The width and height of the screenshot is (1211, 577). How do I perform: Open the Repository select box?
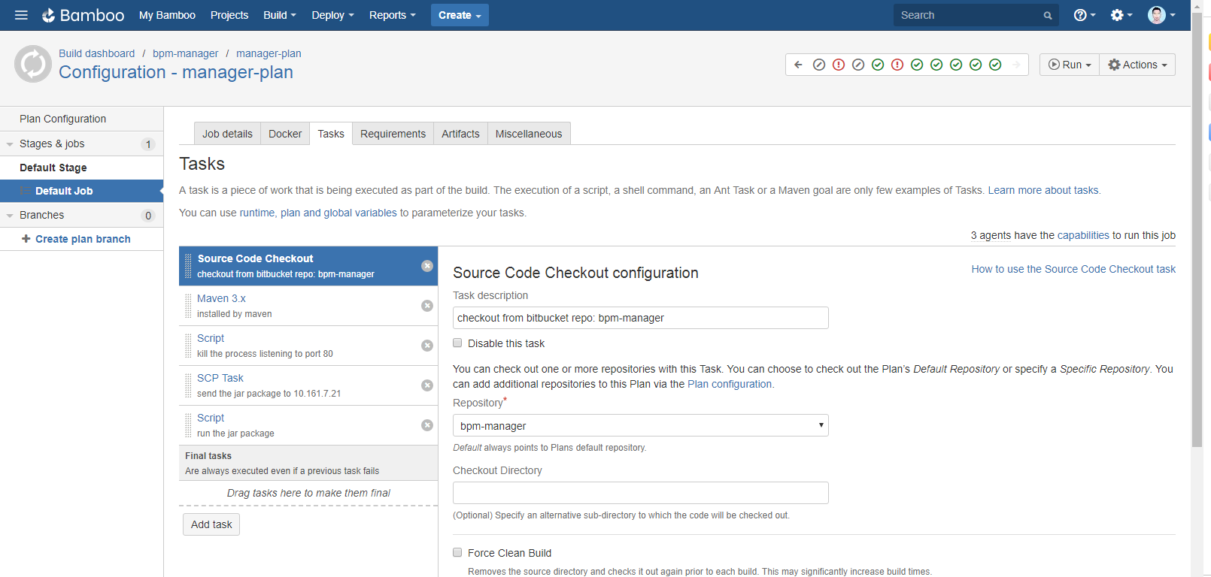click(641, 425)
